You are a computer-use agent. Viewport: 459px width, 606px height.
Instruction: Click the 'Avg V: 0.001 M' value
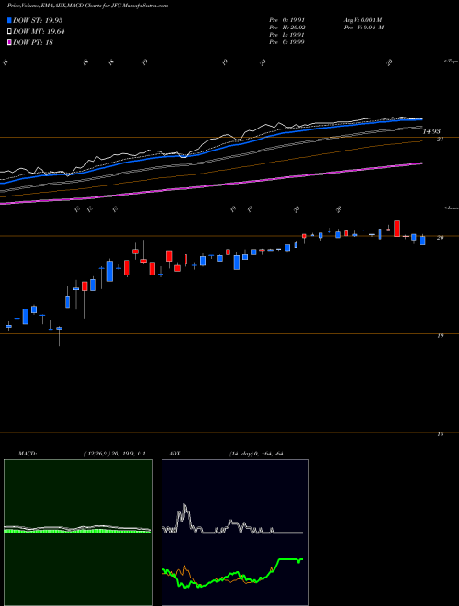pyautogui.click(x=364, y=20)
